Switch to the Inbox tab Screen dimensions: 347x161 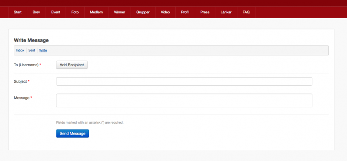pos(20,50)
